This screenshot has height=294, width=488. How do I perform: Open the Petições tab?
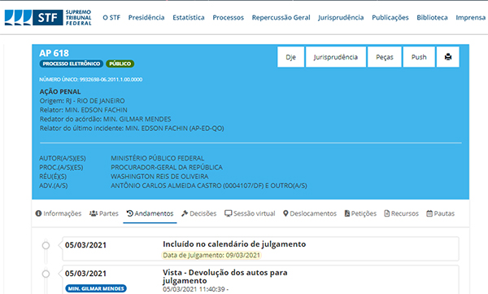(x=360, y=213)
